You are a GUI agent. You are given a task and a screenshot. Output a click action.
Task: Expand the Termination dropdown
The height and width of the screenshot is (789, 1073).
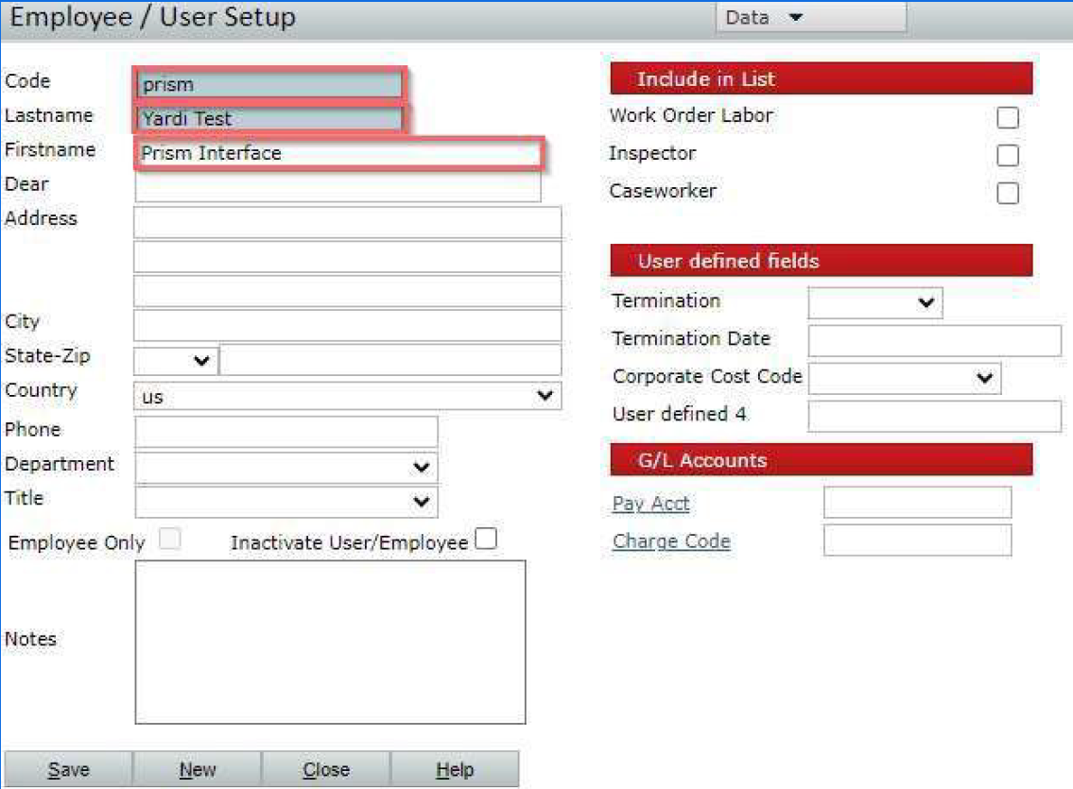[875, 302]
